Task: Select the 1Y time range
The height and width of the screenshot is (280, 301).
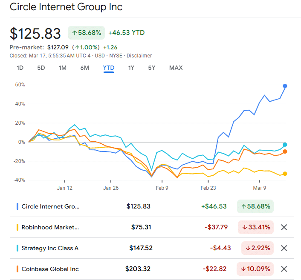Action: pos(131,68)
